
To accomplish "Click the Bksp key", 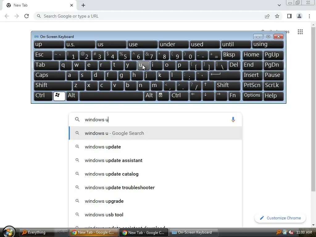I will point(231,56).
